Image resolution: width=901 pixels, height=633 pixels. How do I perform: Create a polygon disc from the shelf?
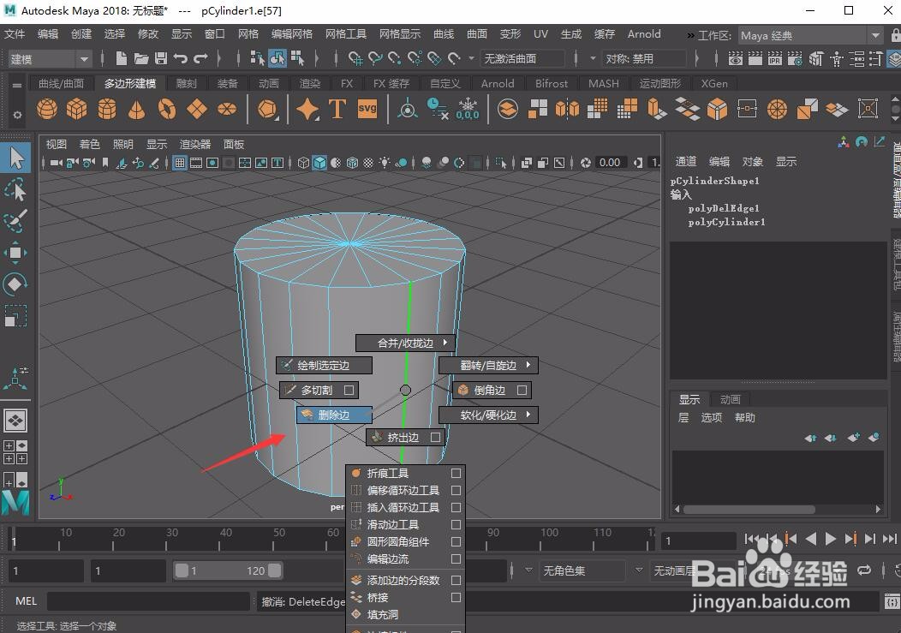coord(227,108)
